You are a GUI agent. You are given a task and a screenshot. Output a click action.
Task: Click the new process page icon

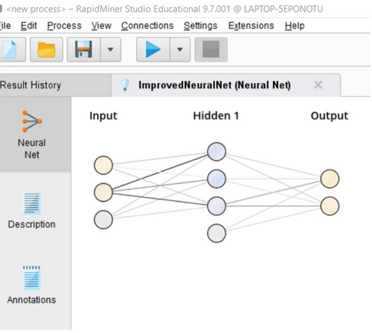pos(10,50)
